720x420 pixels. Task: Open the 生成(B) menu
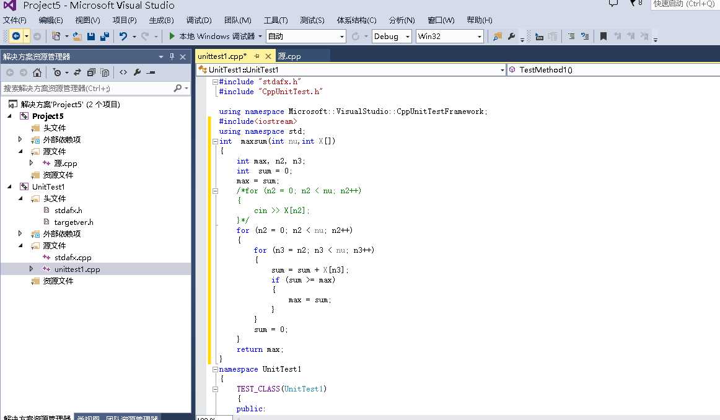click(161, 20)
